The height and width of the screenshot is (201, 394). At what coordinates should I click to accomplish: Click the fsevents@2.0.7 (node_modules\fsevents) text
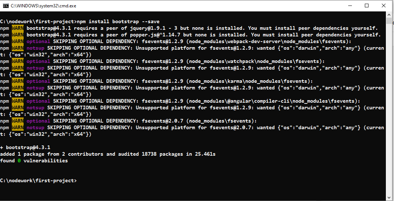199,121
